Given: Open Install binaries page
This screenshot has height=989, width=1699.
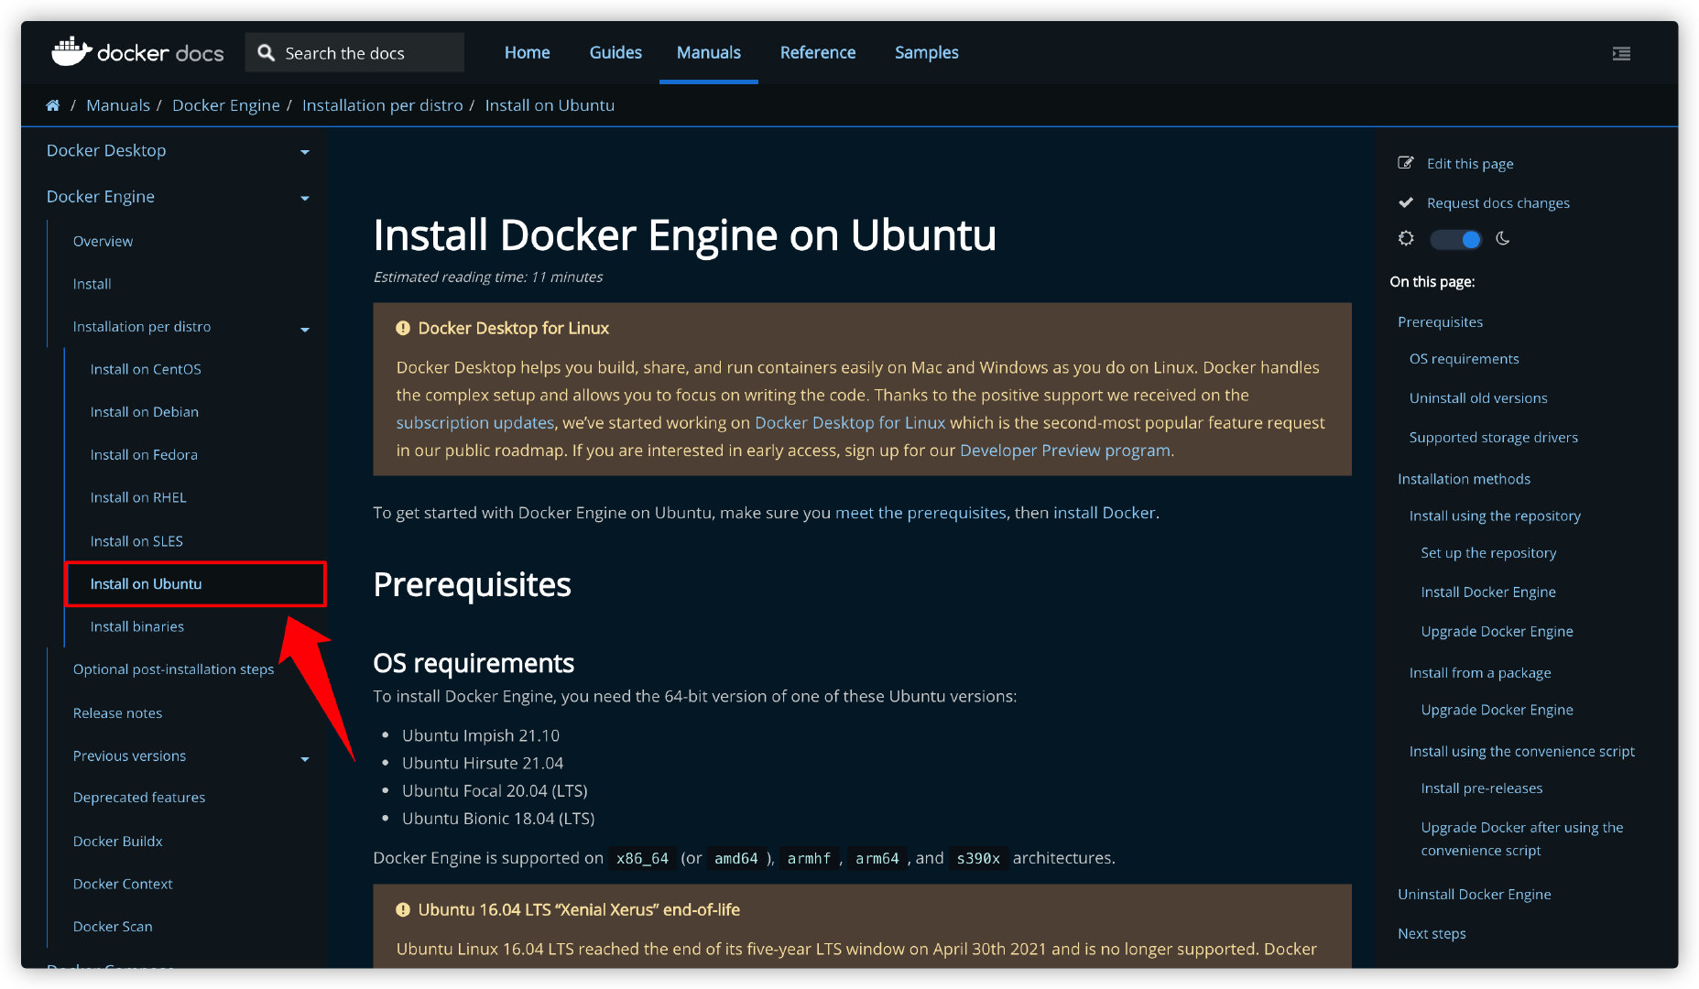Looking at the screenshot, I should coord(136,626).
